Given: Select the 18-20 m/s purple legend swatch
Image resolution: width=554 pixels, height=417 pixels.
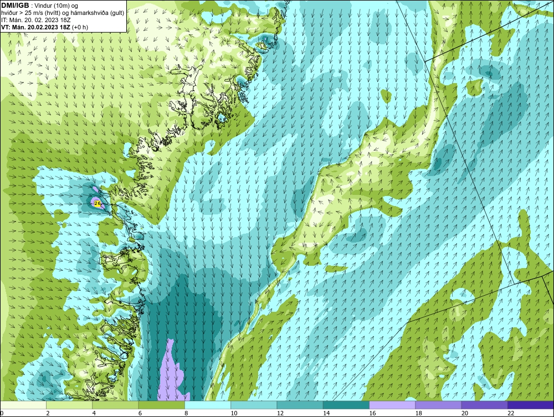Looking at the screenshot, I should (438, 405).
